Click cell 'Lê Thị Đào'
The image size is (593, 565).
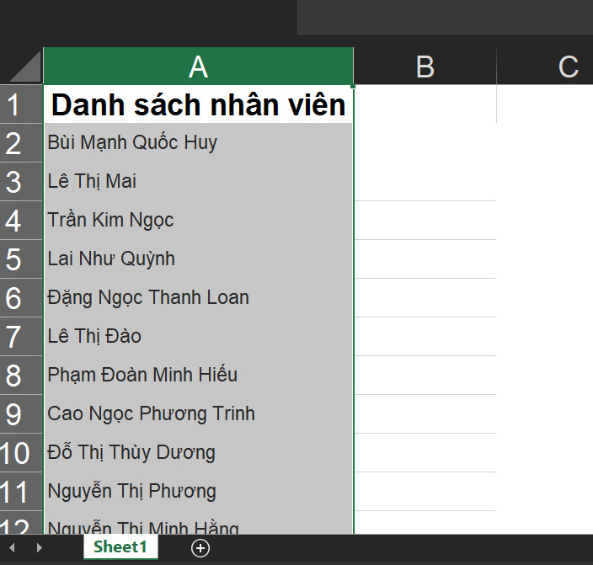(199, 337)
